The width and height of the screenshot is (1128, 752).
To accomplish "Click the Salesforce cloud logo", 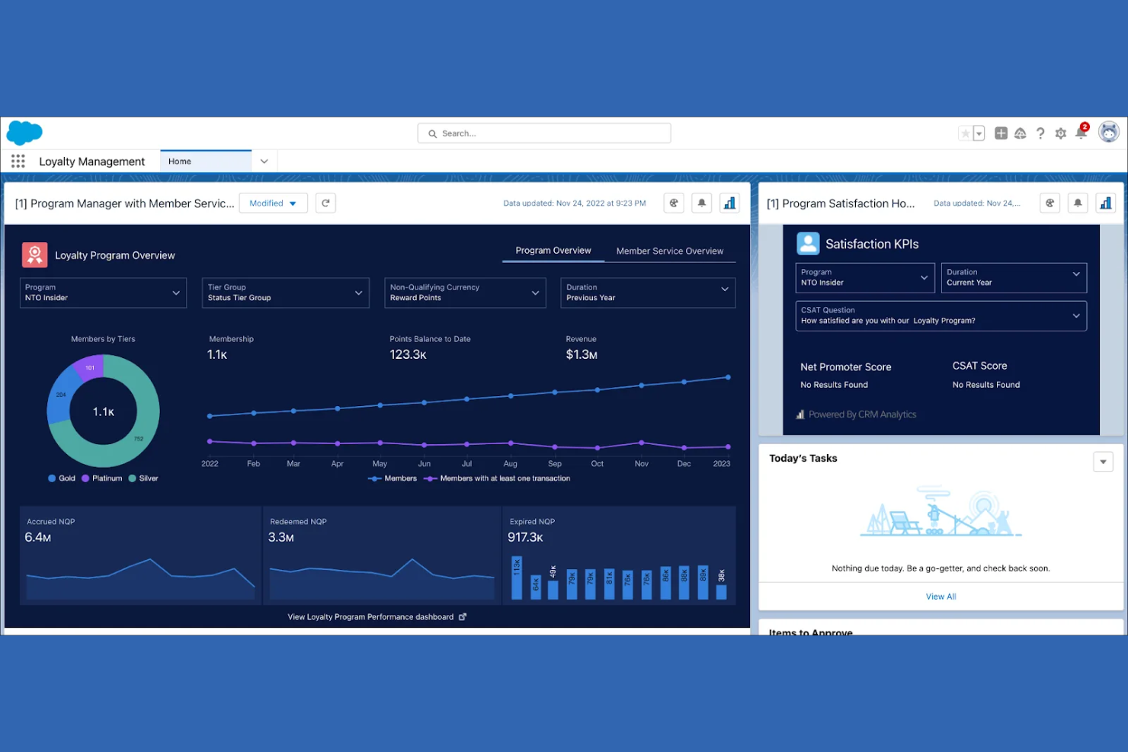I will tap(24, 133).
